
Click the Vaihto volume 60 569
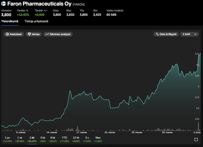click(x=111, y=15)
